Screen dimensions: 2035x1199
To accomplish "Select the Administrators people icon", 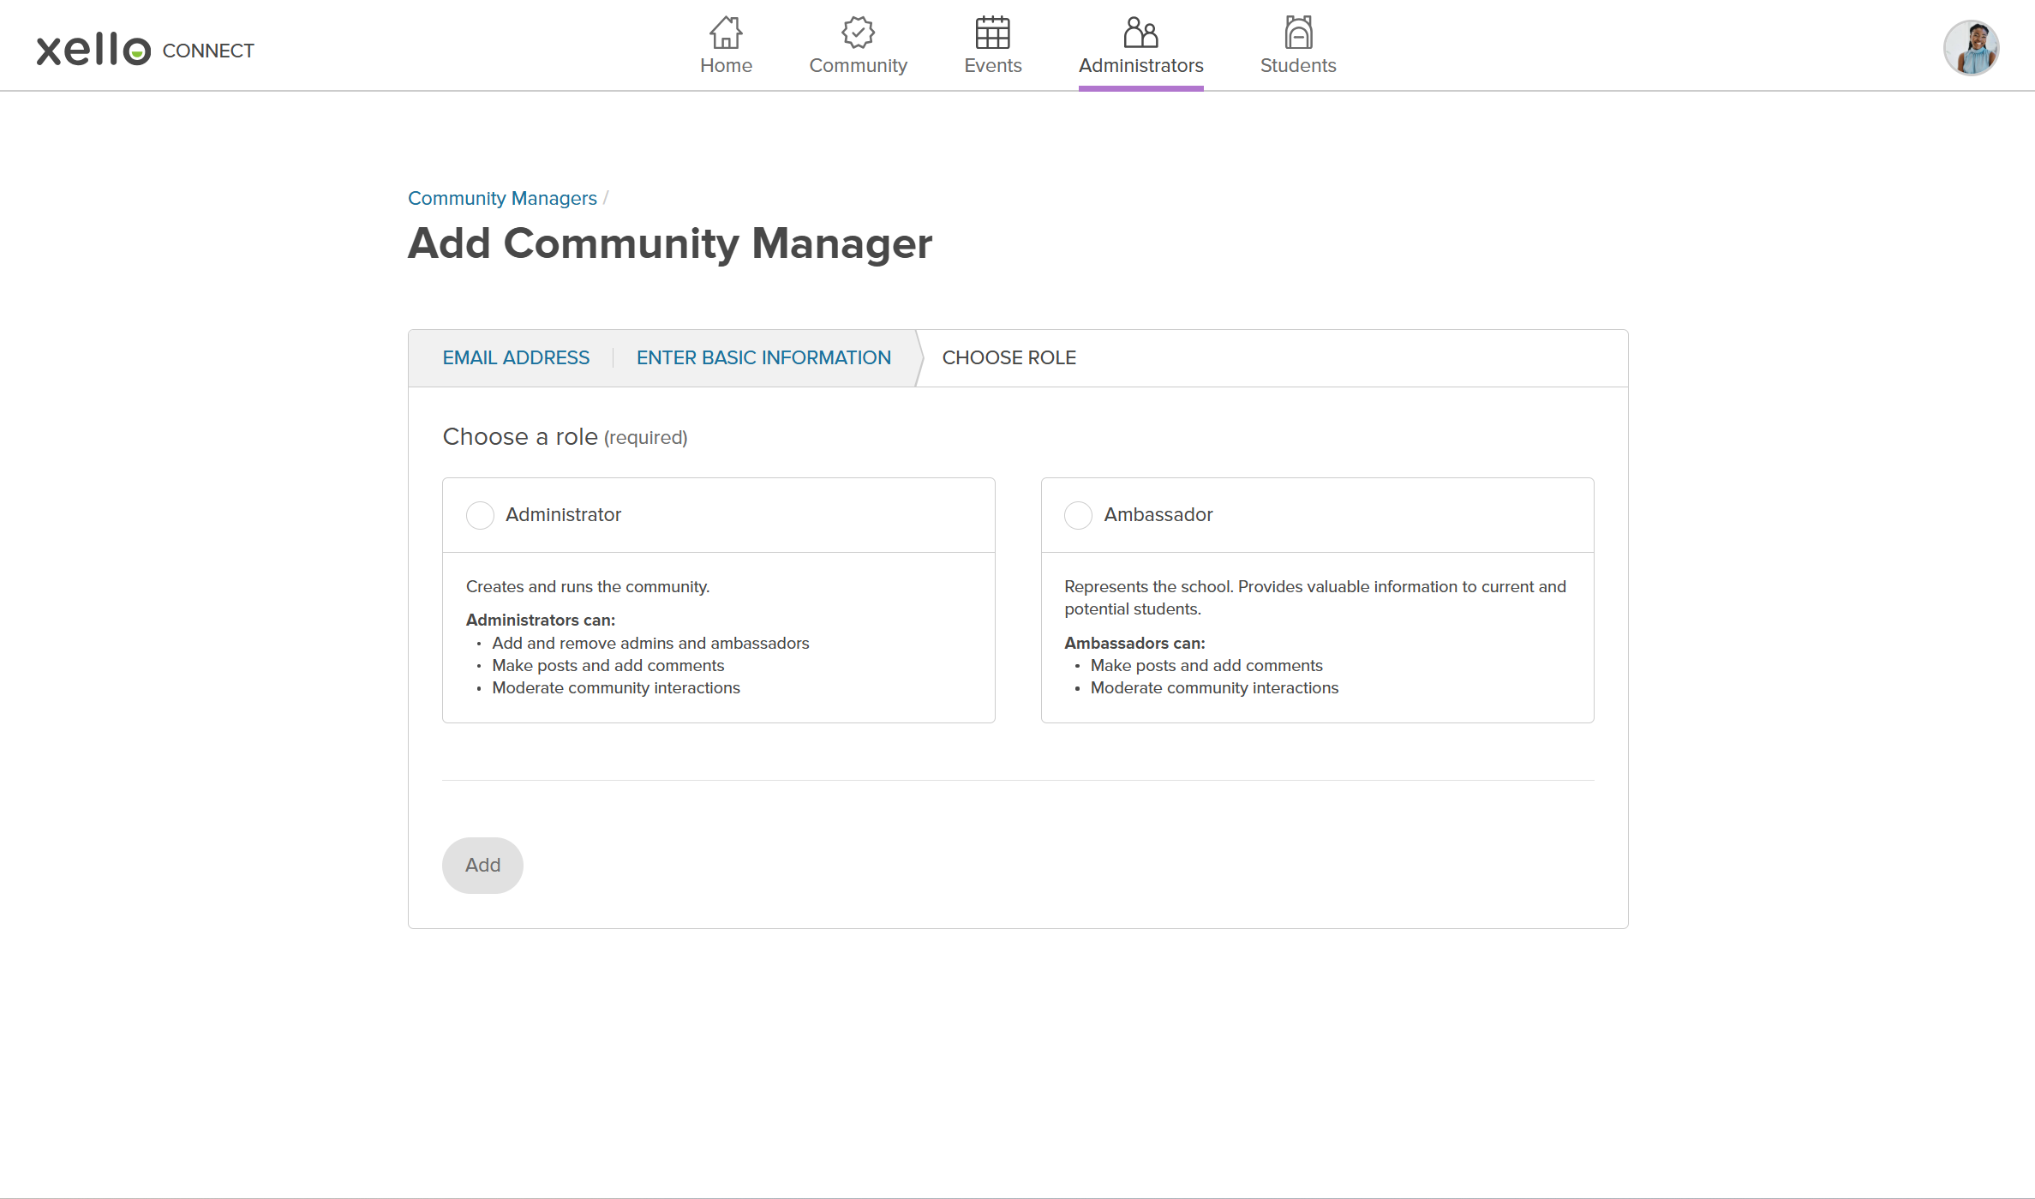I will coord(1140,33).
